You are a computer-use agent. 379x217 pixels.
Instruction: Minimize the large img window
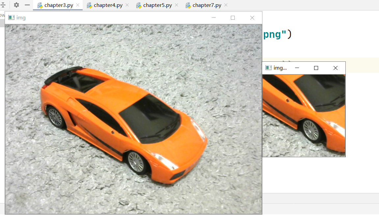[x=214, y=18]
